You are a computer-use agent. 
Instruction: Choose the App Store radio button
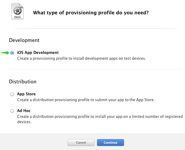click(x=12, y=94)
